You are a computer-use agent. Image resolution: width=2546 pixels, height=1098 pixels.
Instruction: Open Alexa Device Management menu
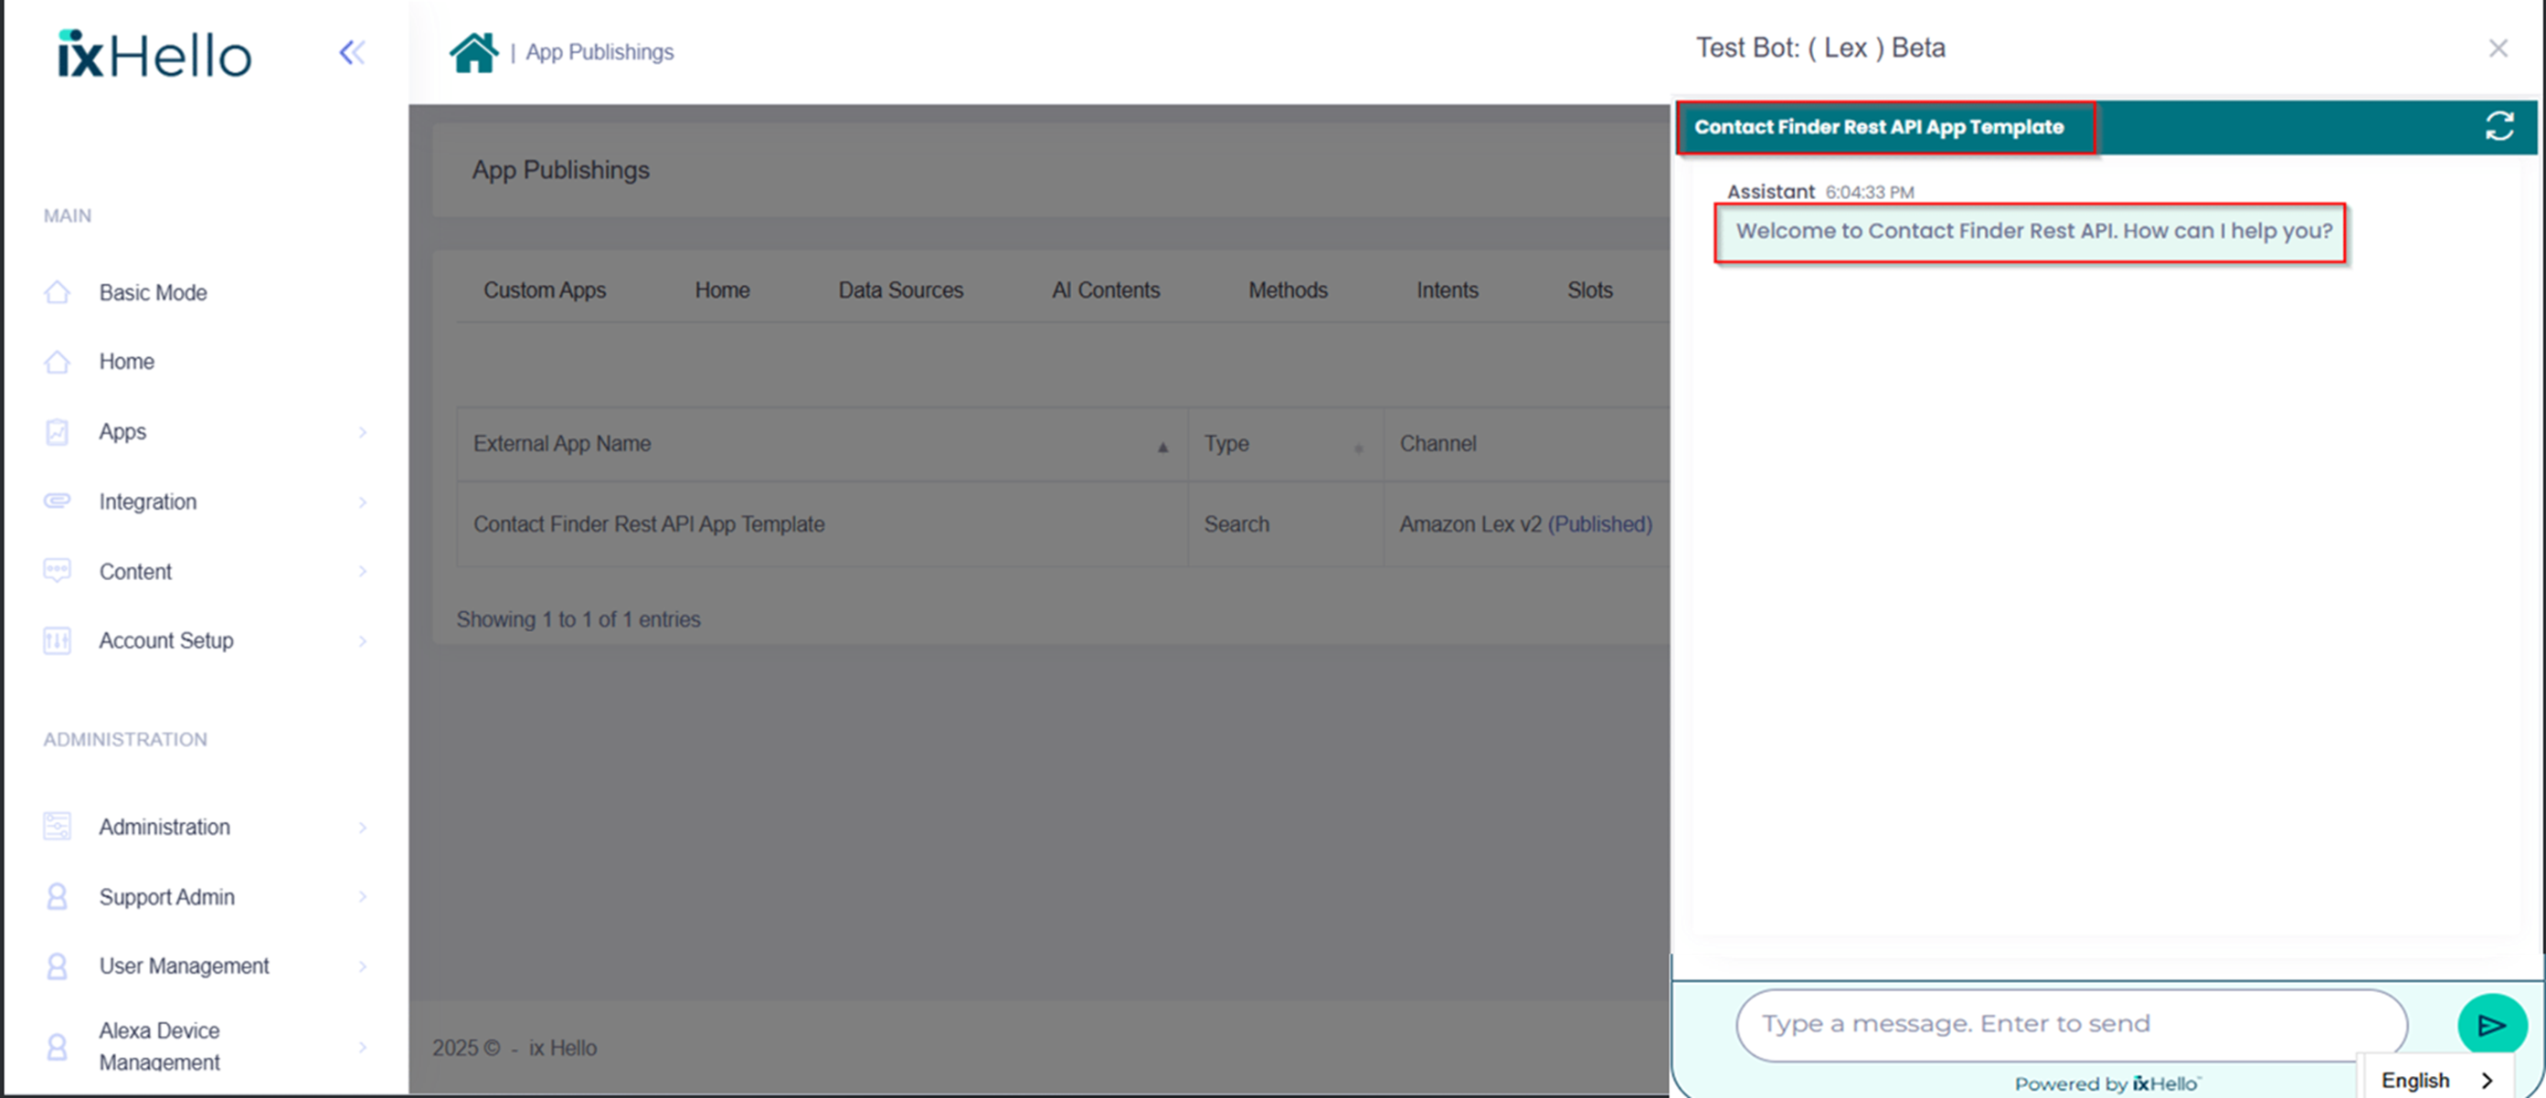pos(159,1047)
